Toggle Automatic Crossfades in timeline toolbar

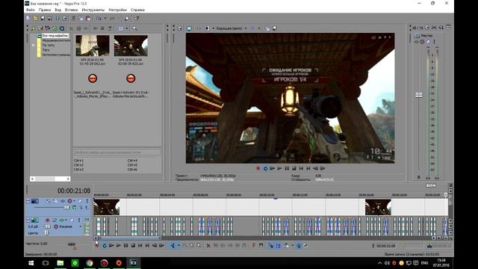click(278, 246)
